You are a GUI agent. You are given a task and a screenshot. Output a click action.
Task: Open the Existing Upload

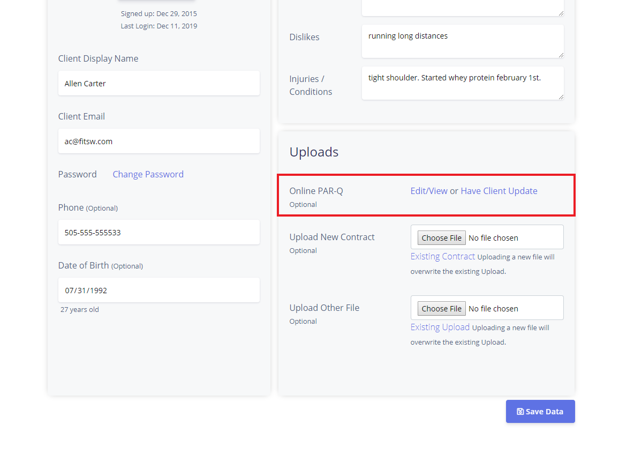(x=440, y=327)
